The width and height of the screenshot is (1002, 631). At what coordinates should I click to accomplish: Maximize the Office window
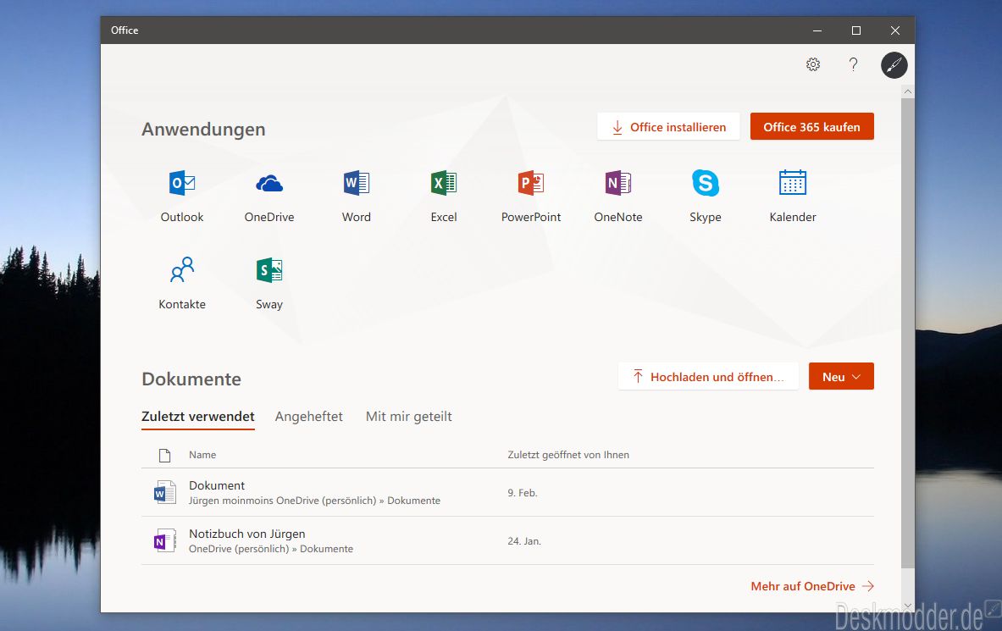click(x=856, y=30)
